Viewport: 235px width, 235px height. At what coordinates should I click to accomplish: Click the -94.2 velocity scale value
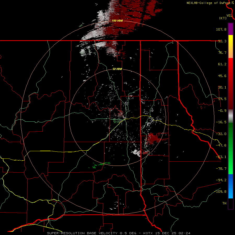point(221,180)
